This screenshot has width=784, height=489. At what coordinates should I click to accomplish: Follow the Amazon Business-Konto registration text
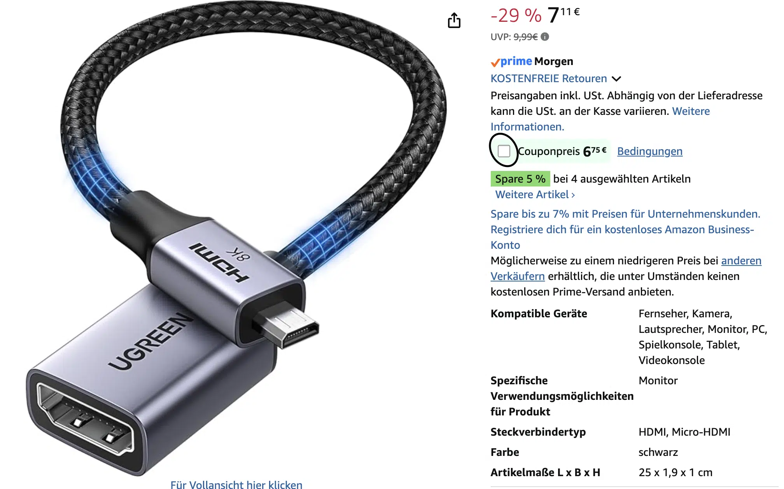(622, 237)
